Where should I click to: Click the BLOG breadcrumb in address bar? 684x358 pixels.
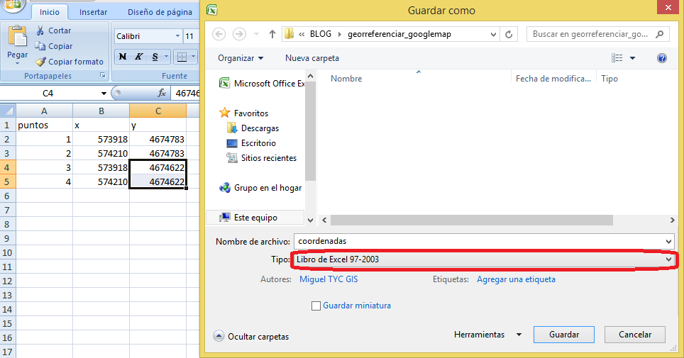coord(321,34)
